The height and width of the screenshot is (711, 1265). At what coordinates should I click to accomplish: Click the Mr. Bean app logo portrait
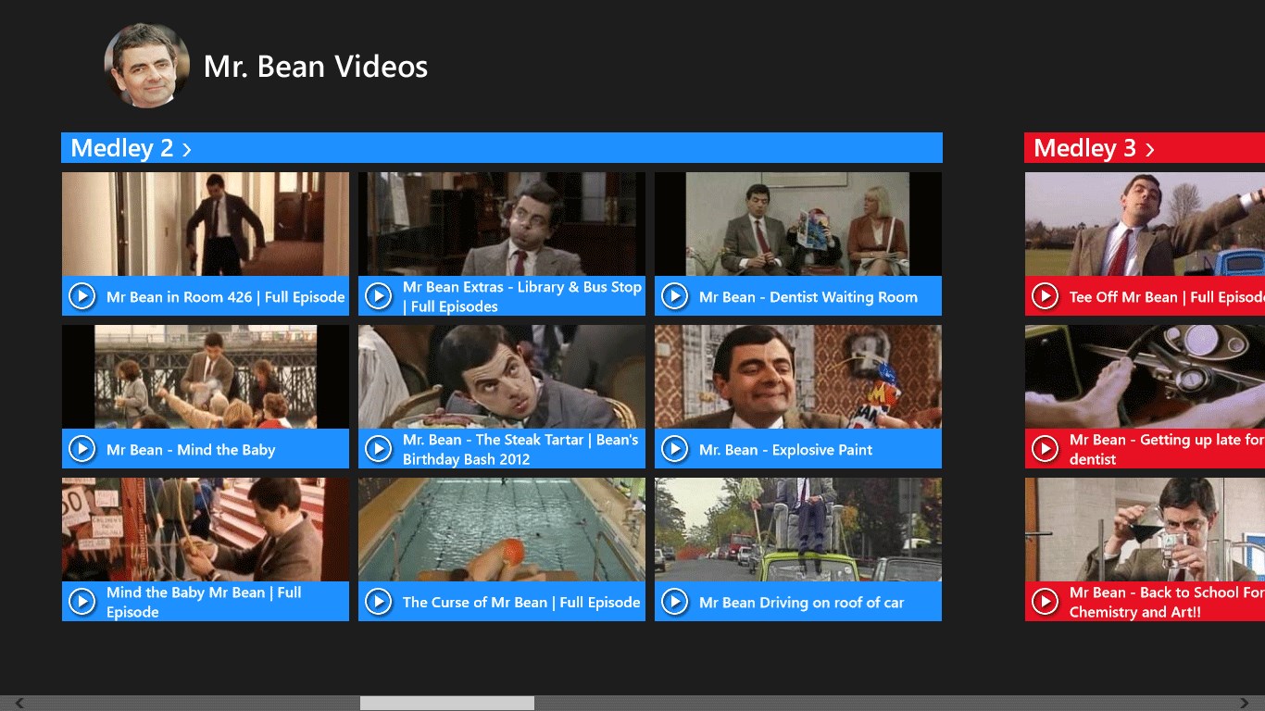pos(147,66)
